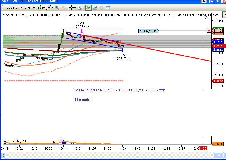
Task: Expand the chart style dropdown arrow
Action: 44,8
